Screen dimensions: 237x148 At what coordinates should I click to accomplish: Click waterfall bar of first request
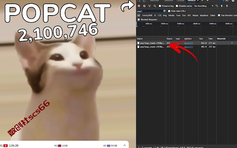[x=232, y=43]
